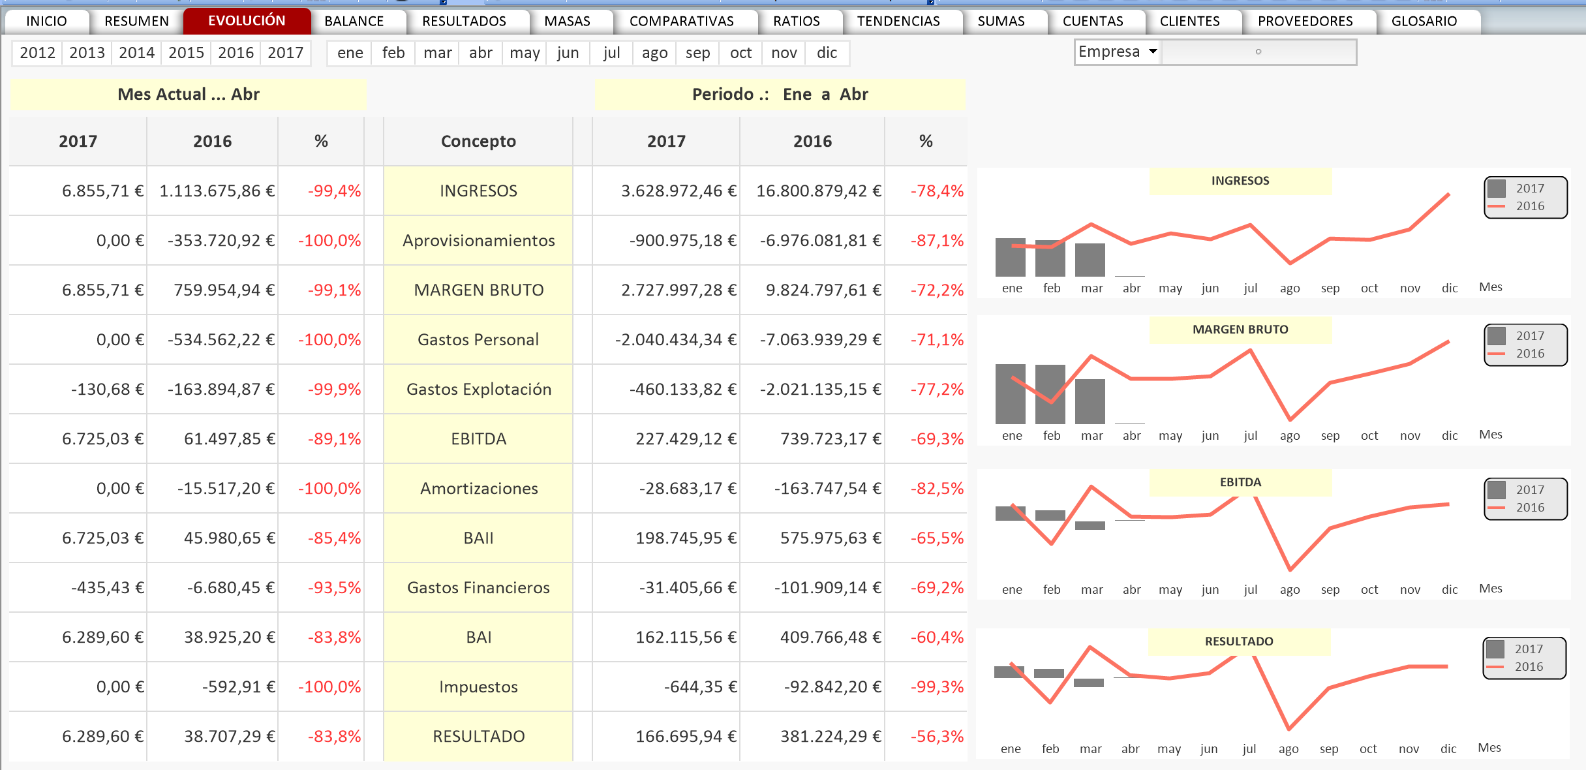Pick the jul month button

[x=611, y=53]
